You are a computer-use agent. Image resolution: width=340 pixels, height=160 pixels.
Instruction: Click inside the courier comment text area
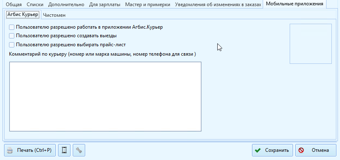click(106, 97)
